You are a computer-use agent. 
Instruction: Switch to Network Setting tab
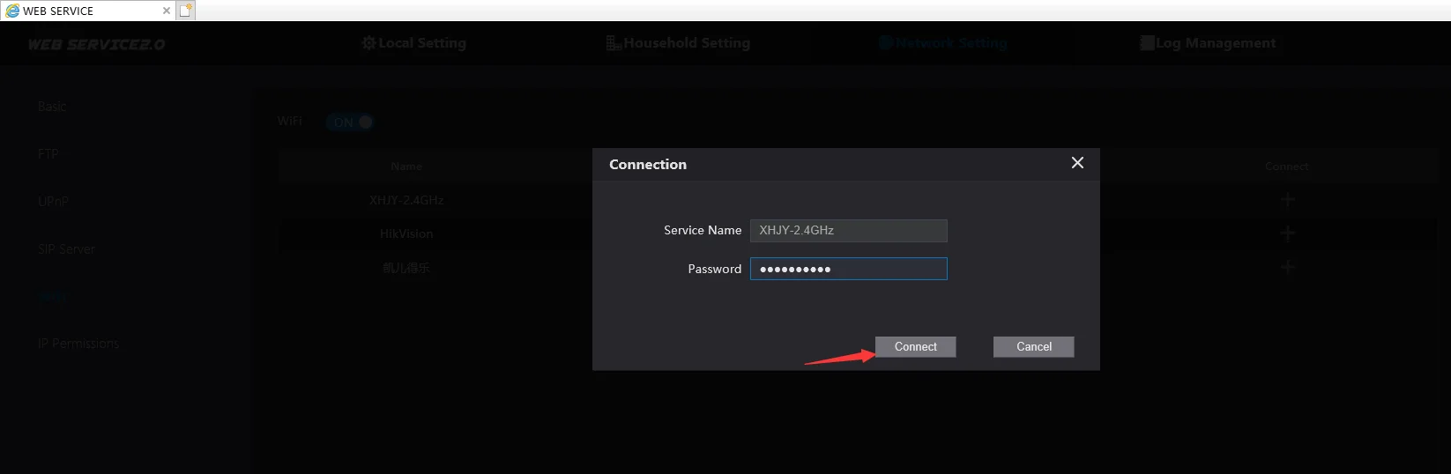(942, 43)
